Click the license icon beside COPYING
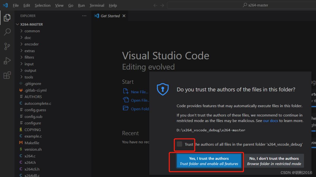 pyautogui.click(x=21, y=129)
